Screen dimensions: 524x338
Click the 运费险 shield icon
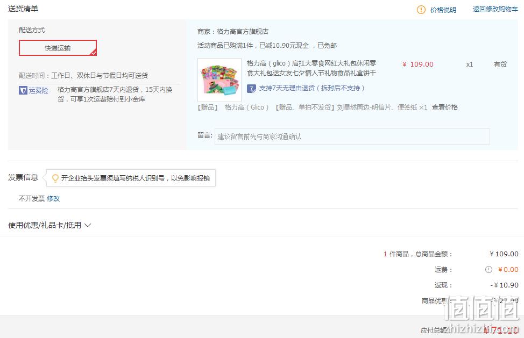coord(23,90)
